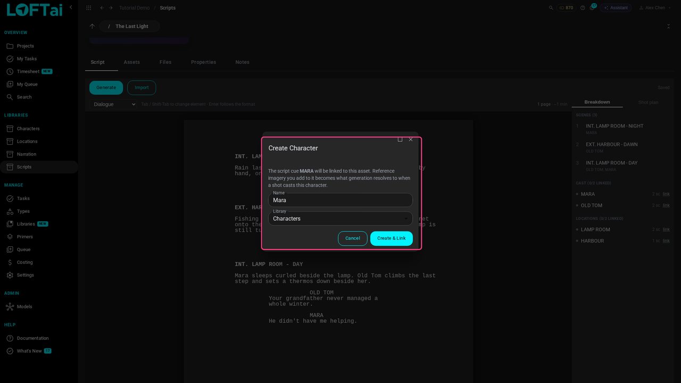This screenshot has height=383, width=681.
Task: Click link next to LAMP ROOM location
Action: (x=666, y=230)
